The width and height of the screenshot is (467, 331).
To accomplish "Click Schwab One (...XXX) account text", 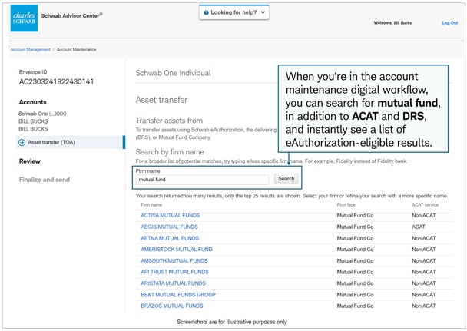I will pos(42,114).
